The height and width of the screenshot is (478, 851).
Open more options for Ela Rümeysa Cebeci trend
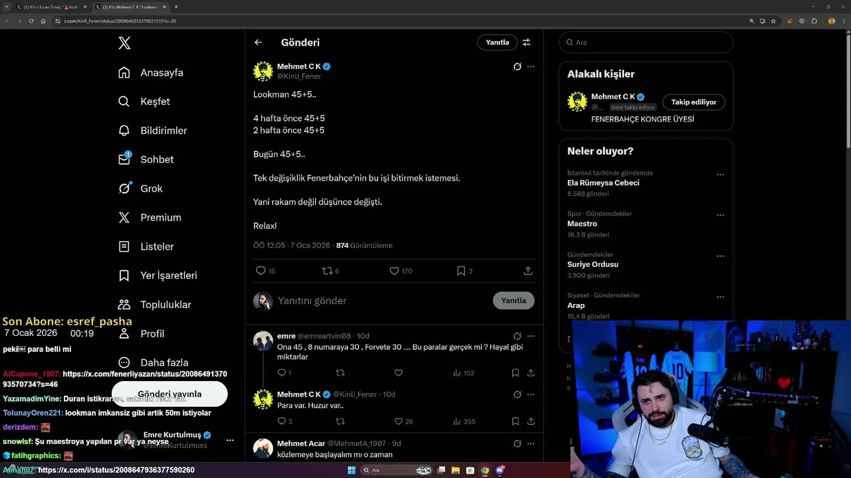tap(720, 175)
